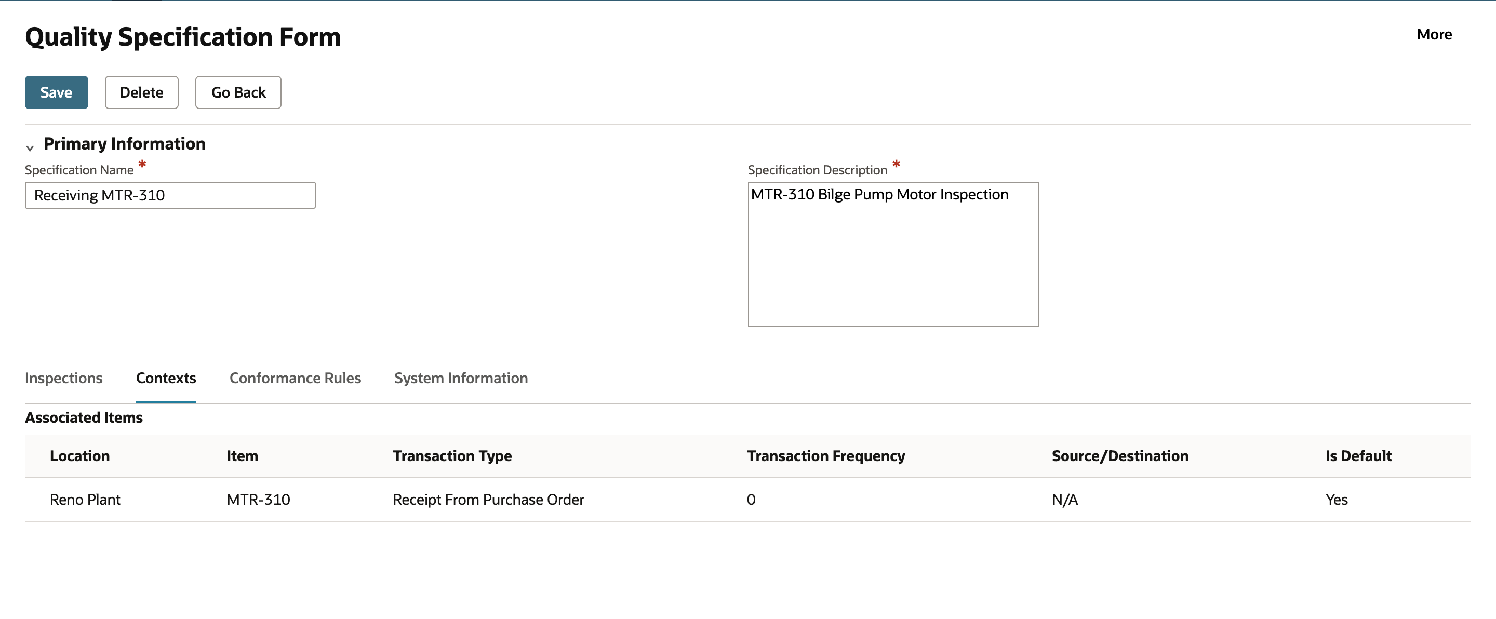Click the Associated Items heading
The width and height of the screenshot is (1496, 619).
coord(84,418)
